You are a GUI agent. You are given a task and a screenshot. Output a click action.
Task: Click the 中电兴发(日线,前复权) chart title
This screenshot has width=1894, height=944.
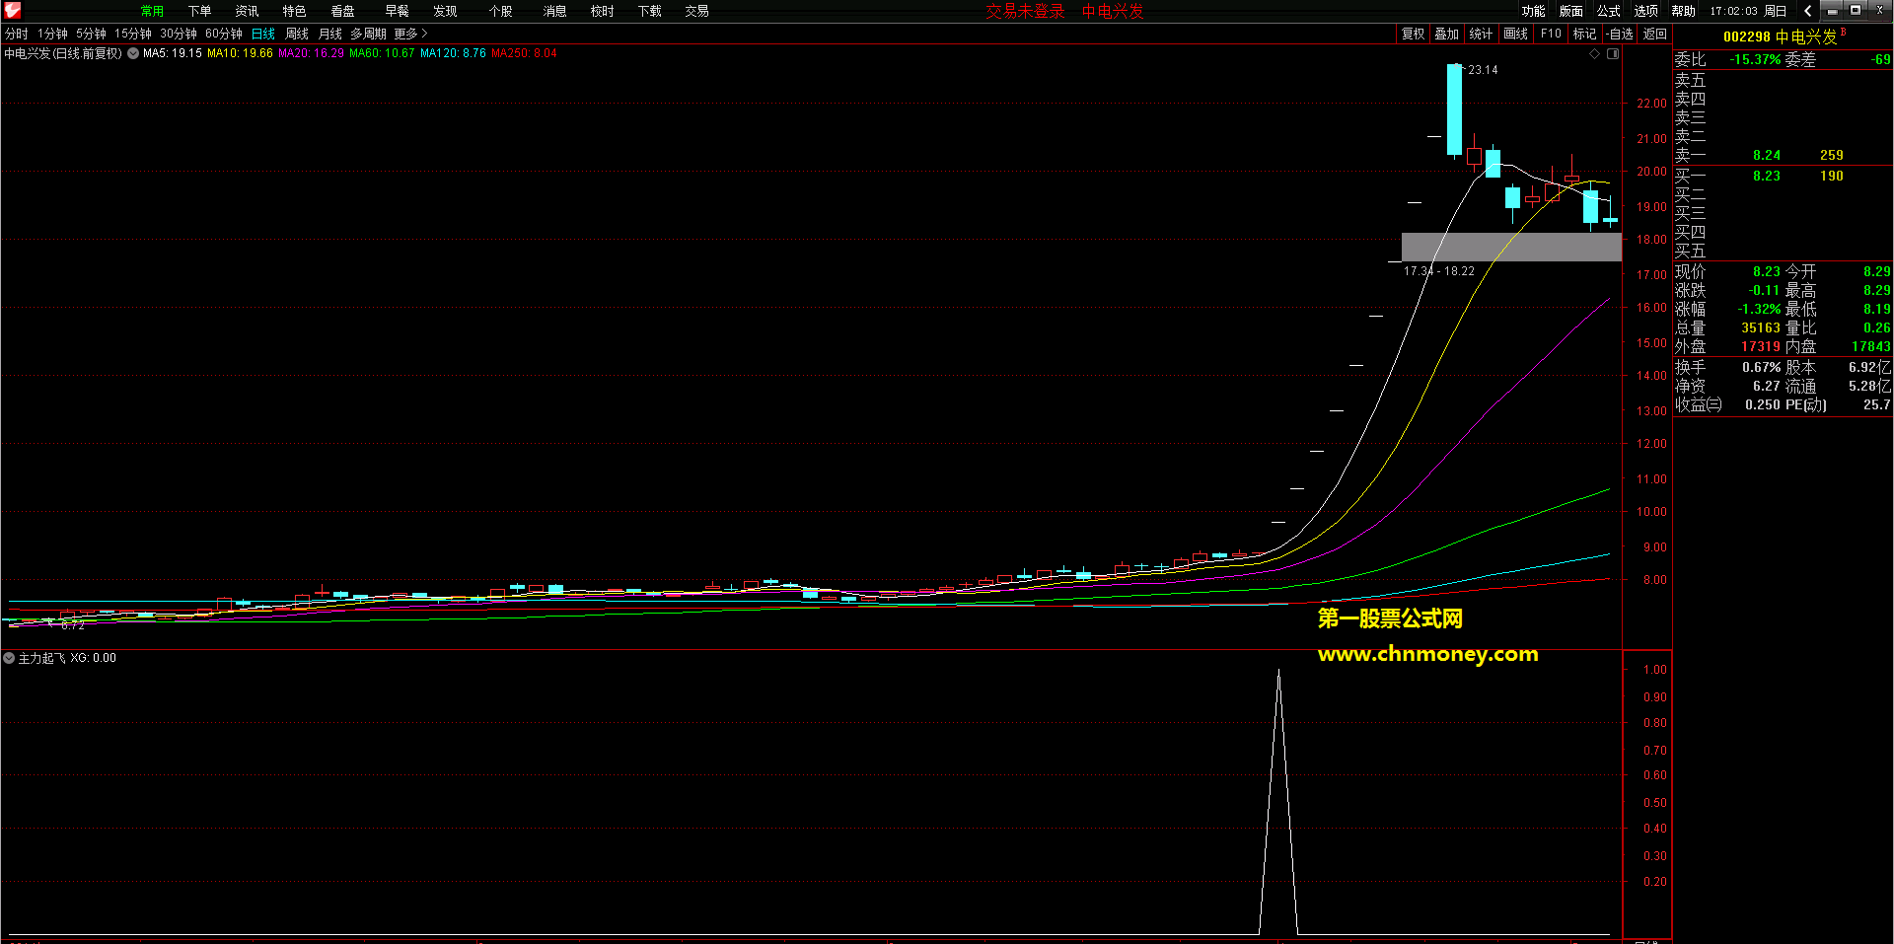(x=63, y=53)
